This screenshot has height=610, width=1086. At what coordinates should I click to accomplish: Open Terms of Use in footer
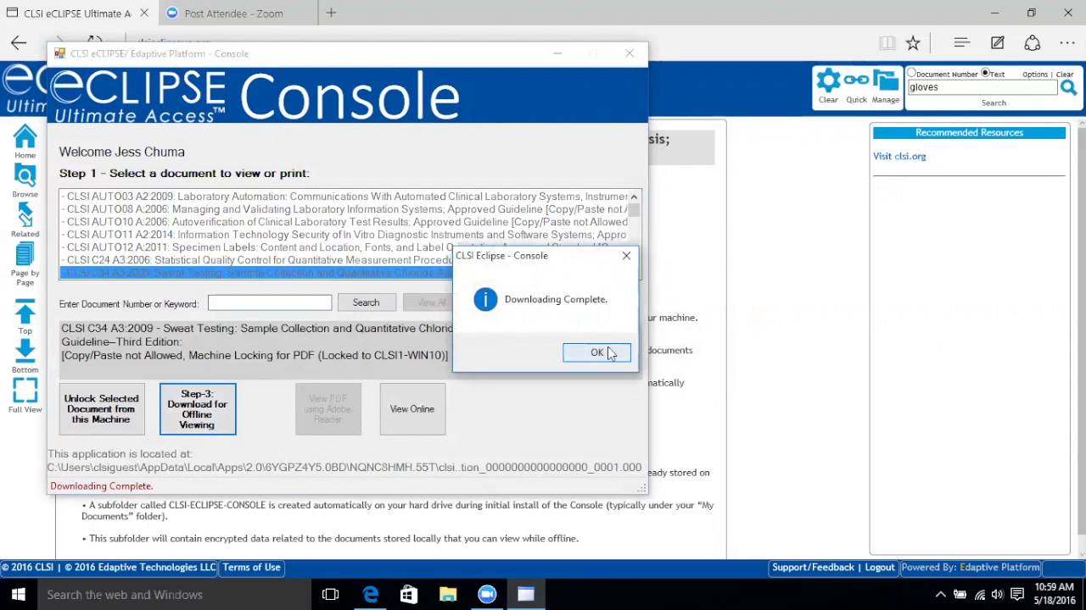pos(251,568)
